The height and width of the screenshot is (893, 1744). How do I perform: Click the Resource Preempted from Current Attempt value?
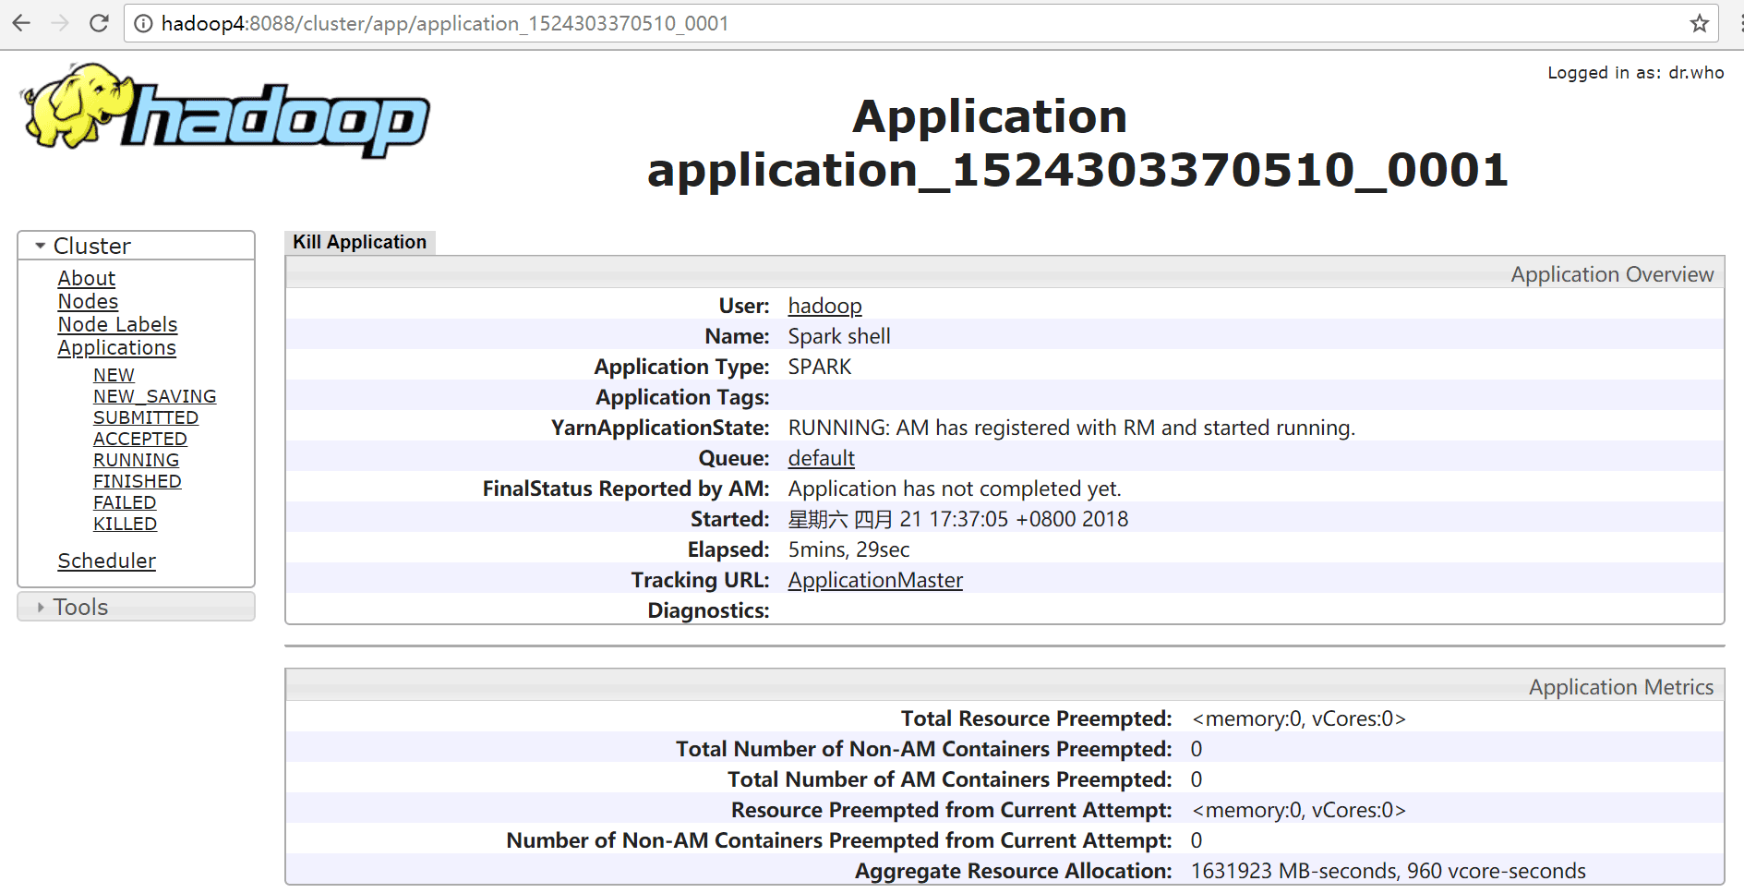(x=1299, y=810)
